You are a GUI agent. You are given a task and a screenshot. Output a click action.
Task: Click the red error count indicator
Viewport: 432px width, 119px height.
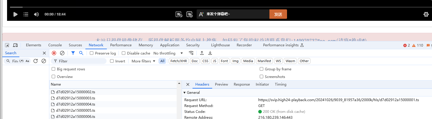coord(406,45)
